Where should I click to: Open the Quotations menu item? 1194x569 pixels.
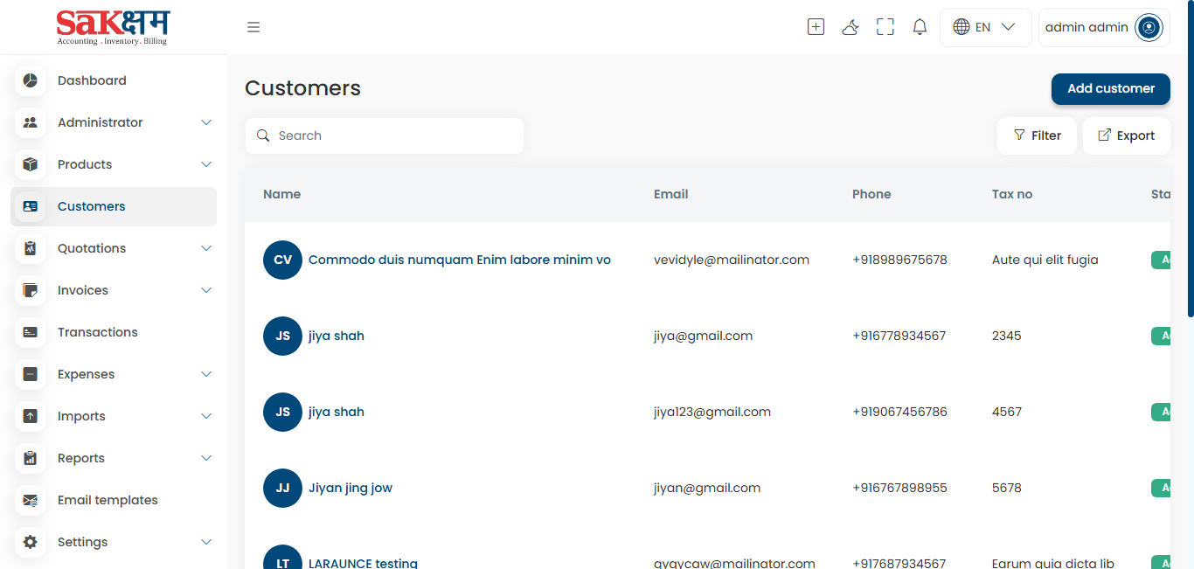pyautogui.click(x=92, y=248)
